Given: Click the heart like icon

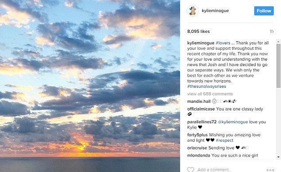Looking at the screenshot, I should coord(191,169).
